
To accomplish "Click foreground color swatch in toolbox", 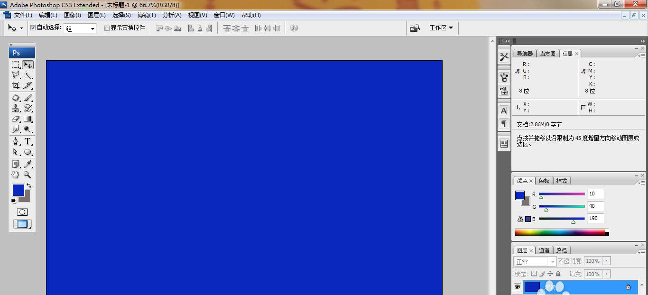I will click(18, 190).
